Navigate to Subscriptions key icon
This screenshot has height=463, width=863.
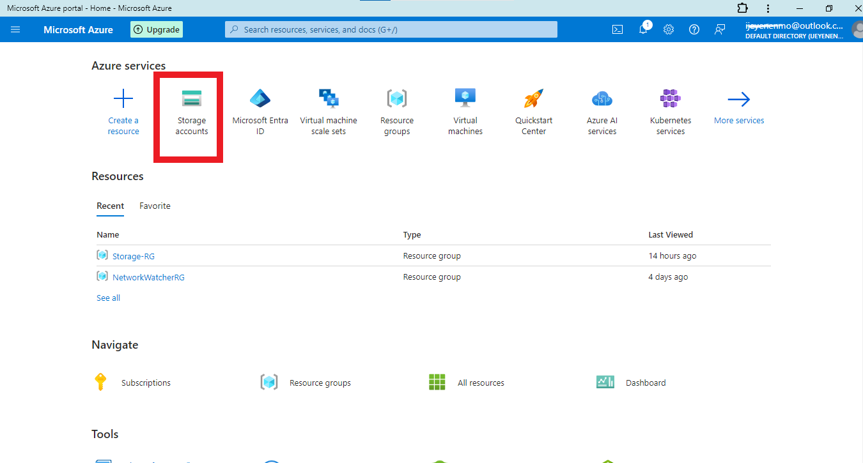[x=100, y=382]
